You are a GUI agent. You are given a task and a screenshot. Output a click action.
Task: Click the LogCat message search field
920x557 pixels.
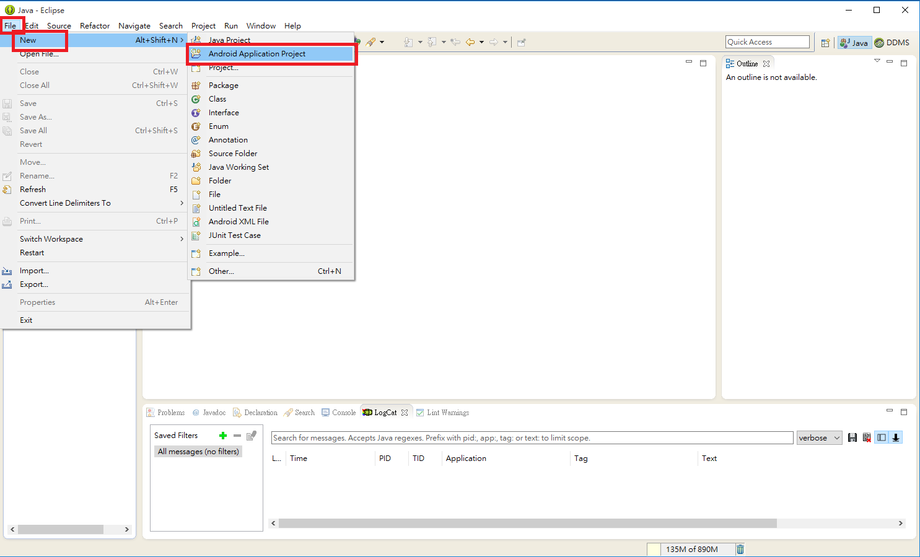pyautogui.click(x=532, y=438)
